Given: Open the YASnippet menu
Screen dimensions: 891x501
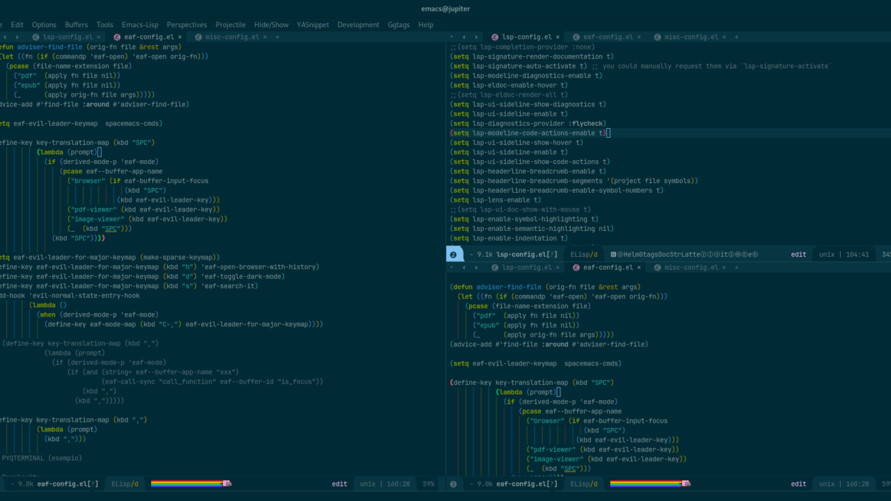Looking at the screenshot, I should coord(313,24).
